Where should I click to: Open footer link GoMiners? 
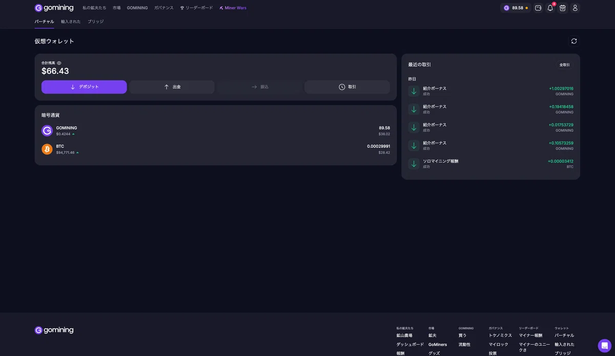click(438, 345)
